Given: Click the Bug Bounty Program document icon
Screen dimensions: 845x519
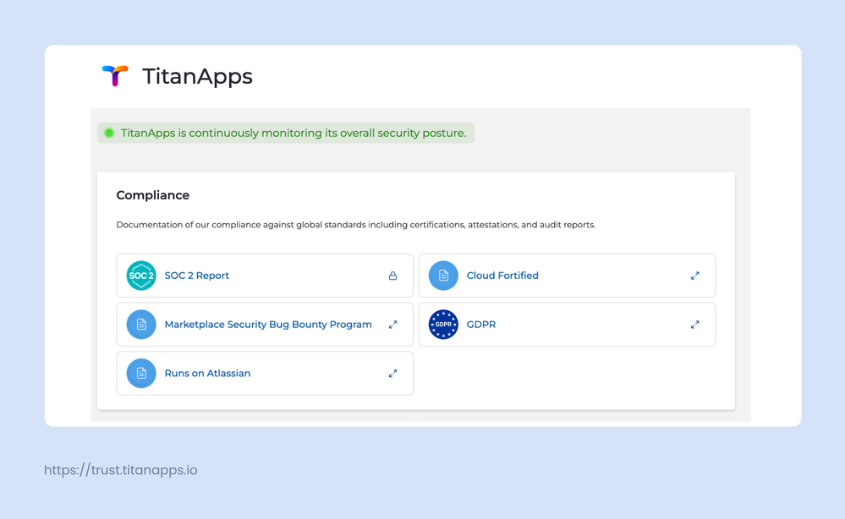Looking at the screenshot, I should tap(141, 325).
